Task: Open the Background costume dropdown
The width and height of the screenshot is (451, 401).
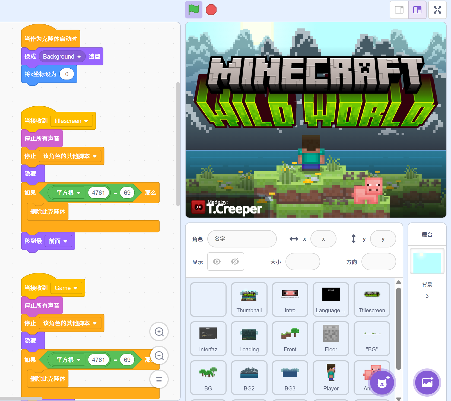Action: (x=79, y=57)
